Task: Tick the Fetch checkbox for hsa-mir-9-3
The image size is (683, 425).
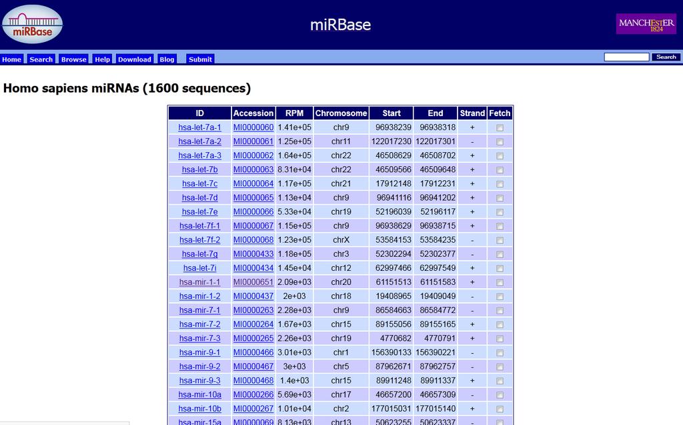Action: pos(500,381)
